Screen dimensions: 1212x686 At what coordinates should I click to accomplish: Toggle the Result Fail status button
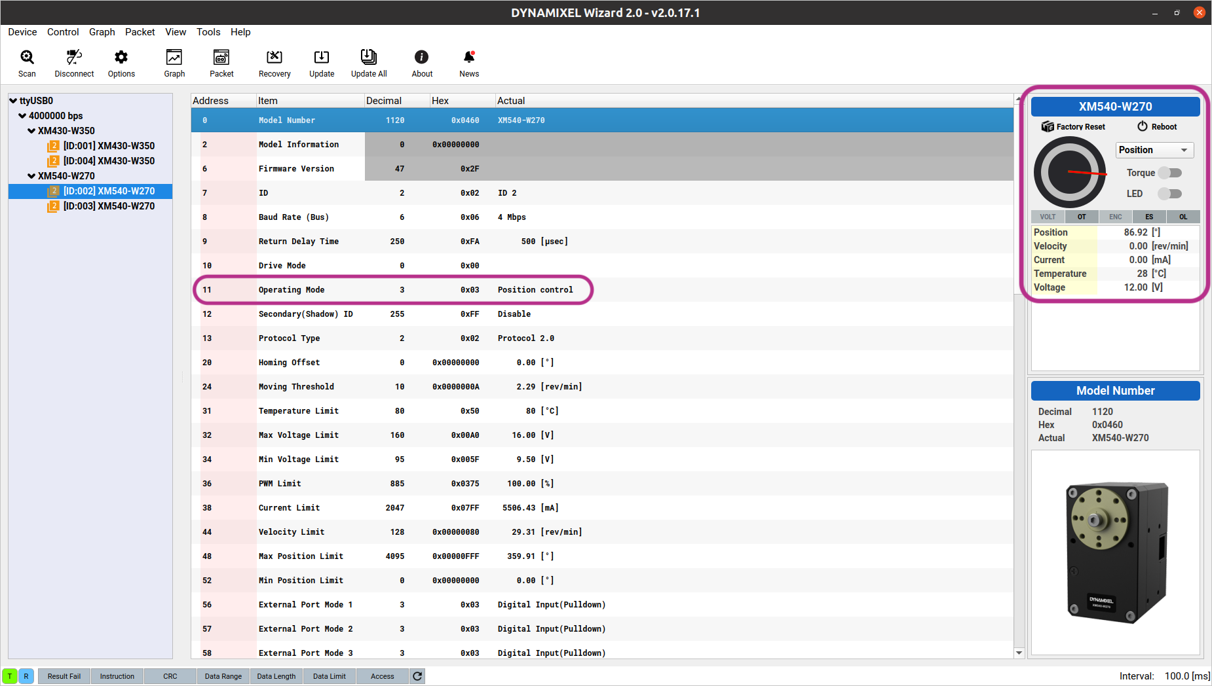tap(64, 676)
